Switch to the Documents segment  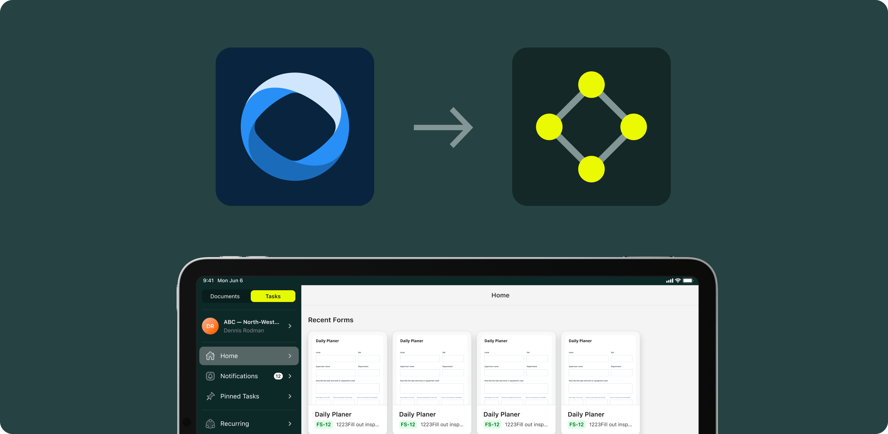pos(225,296)
